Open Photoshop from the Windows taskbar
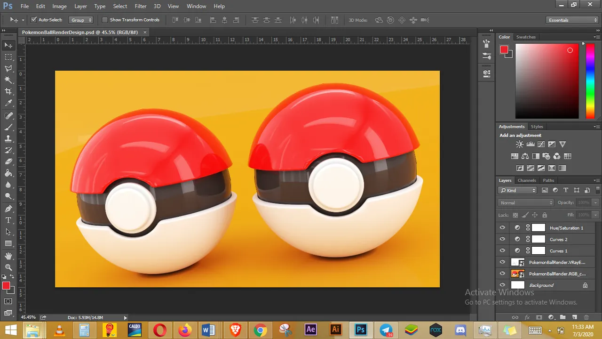Screen dimensions: 602x339 pos(361,330)
